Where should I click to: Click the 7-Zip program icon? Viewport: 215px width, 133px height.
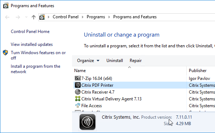[78, 78]
